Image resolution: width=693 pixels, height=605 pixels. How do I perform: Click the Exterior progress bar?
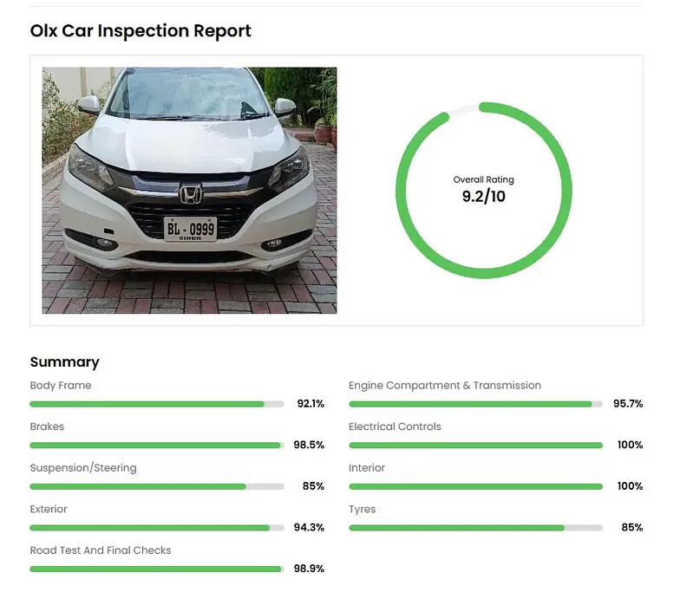157,528
